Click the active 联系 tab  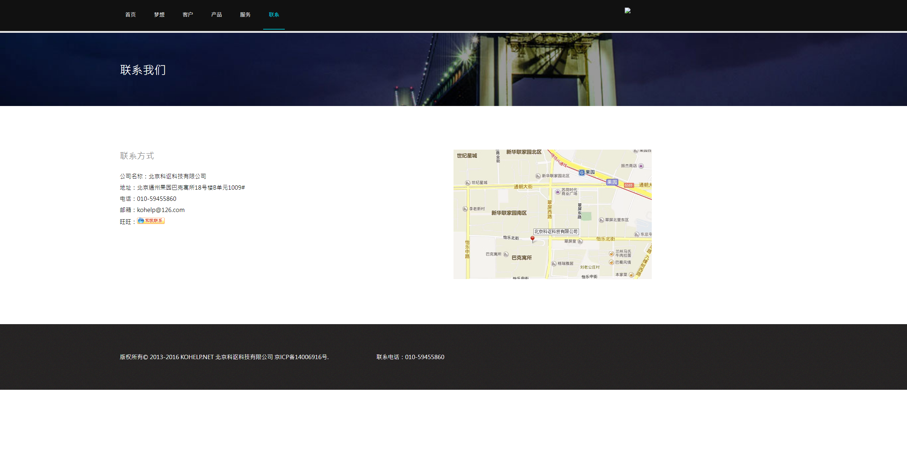pyautogui.click(x=274, y=15)
